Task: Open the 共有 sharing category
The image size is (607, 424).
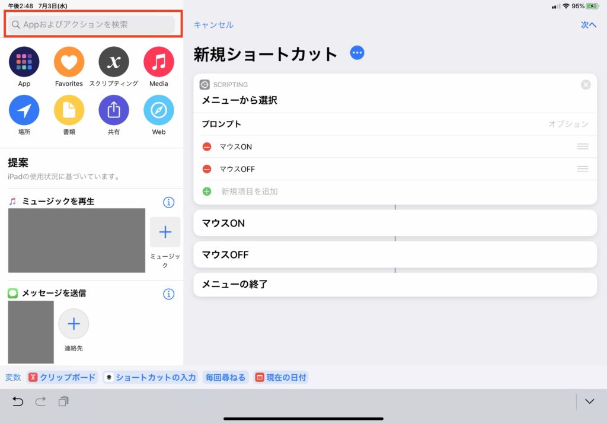Action: (x=114, y=110)
